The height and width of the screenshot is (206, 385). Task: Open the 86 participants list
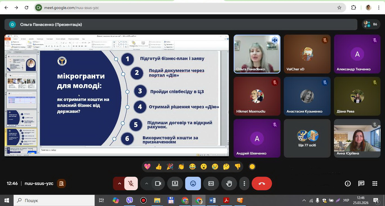[371, 24]
